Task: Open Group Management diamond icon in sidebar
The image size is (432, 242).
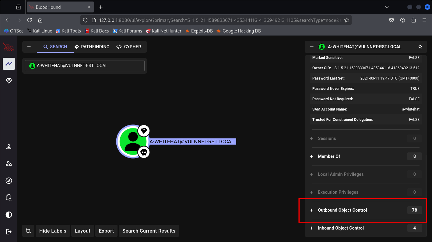Action: pos(9,80)
